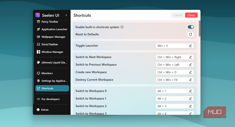The image size is (235, 127).
Task: Open the Dock/Taskbar section
Action: [x=52, y=45]
